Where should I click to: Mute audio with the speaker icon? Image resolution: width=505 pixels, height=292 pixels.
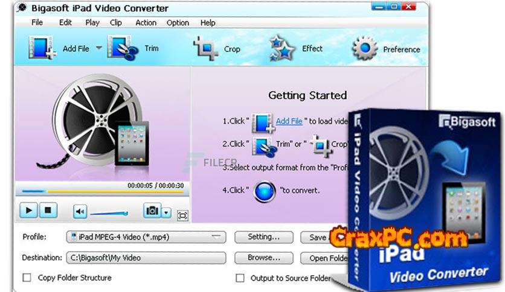pos(80,211)
